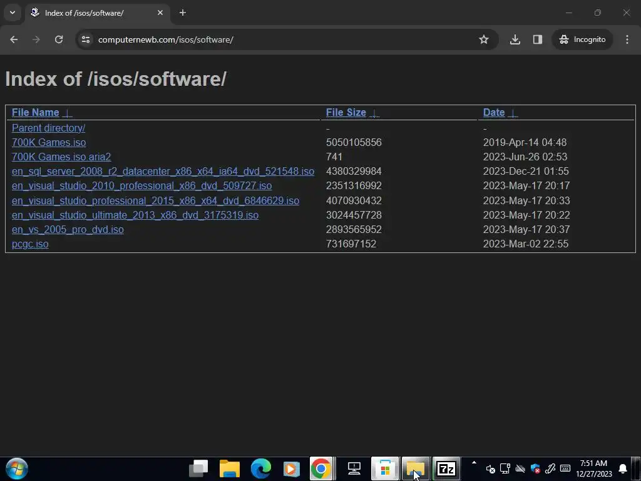
Task: Open File Explorer from taskbar
Action: click(x=229, y=468)
